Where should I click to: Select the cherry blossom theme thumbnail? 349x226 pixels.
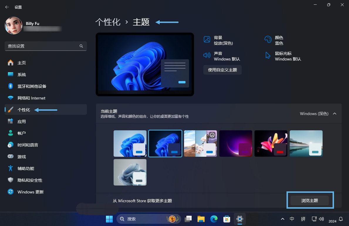(200, 143)
